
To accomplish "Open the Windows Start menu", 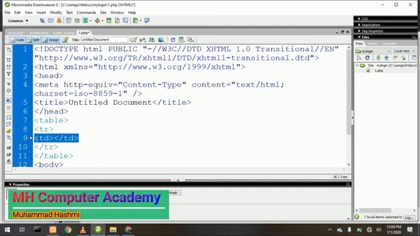I will 7,229.
